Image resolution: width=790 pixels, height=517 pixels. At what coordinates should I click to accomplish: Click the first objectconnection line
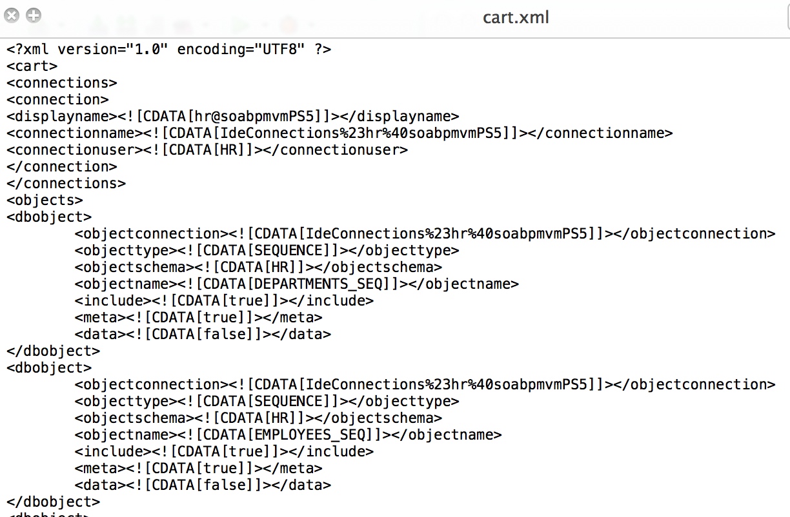pos(425,233)
